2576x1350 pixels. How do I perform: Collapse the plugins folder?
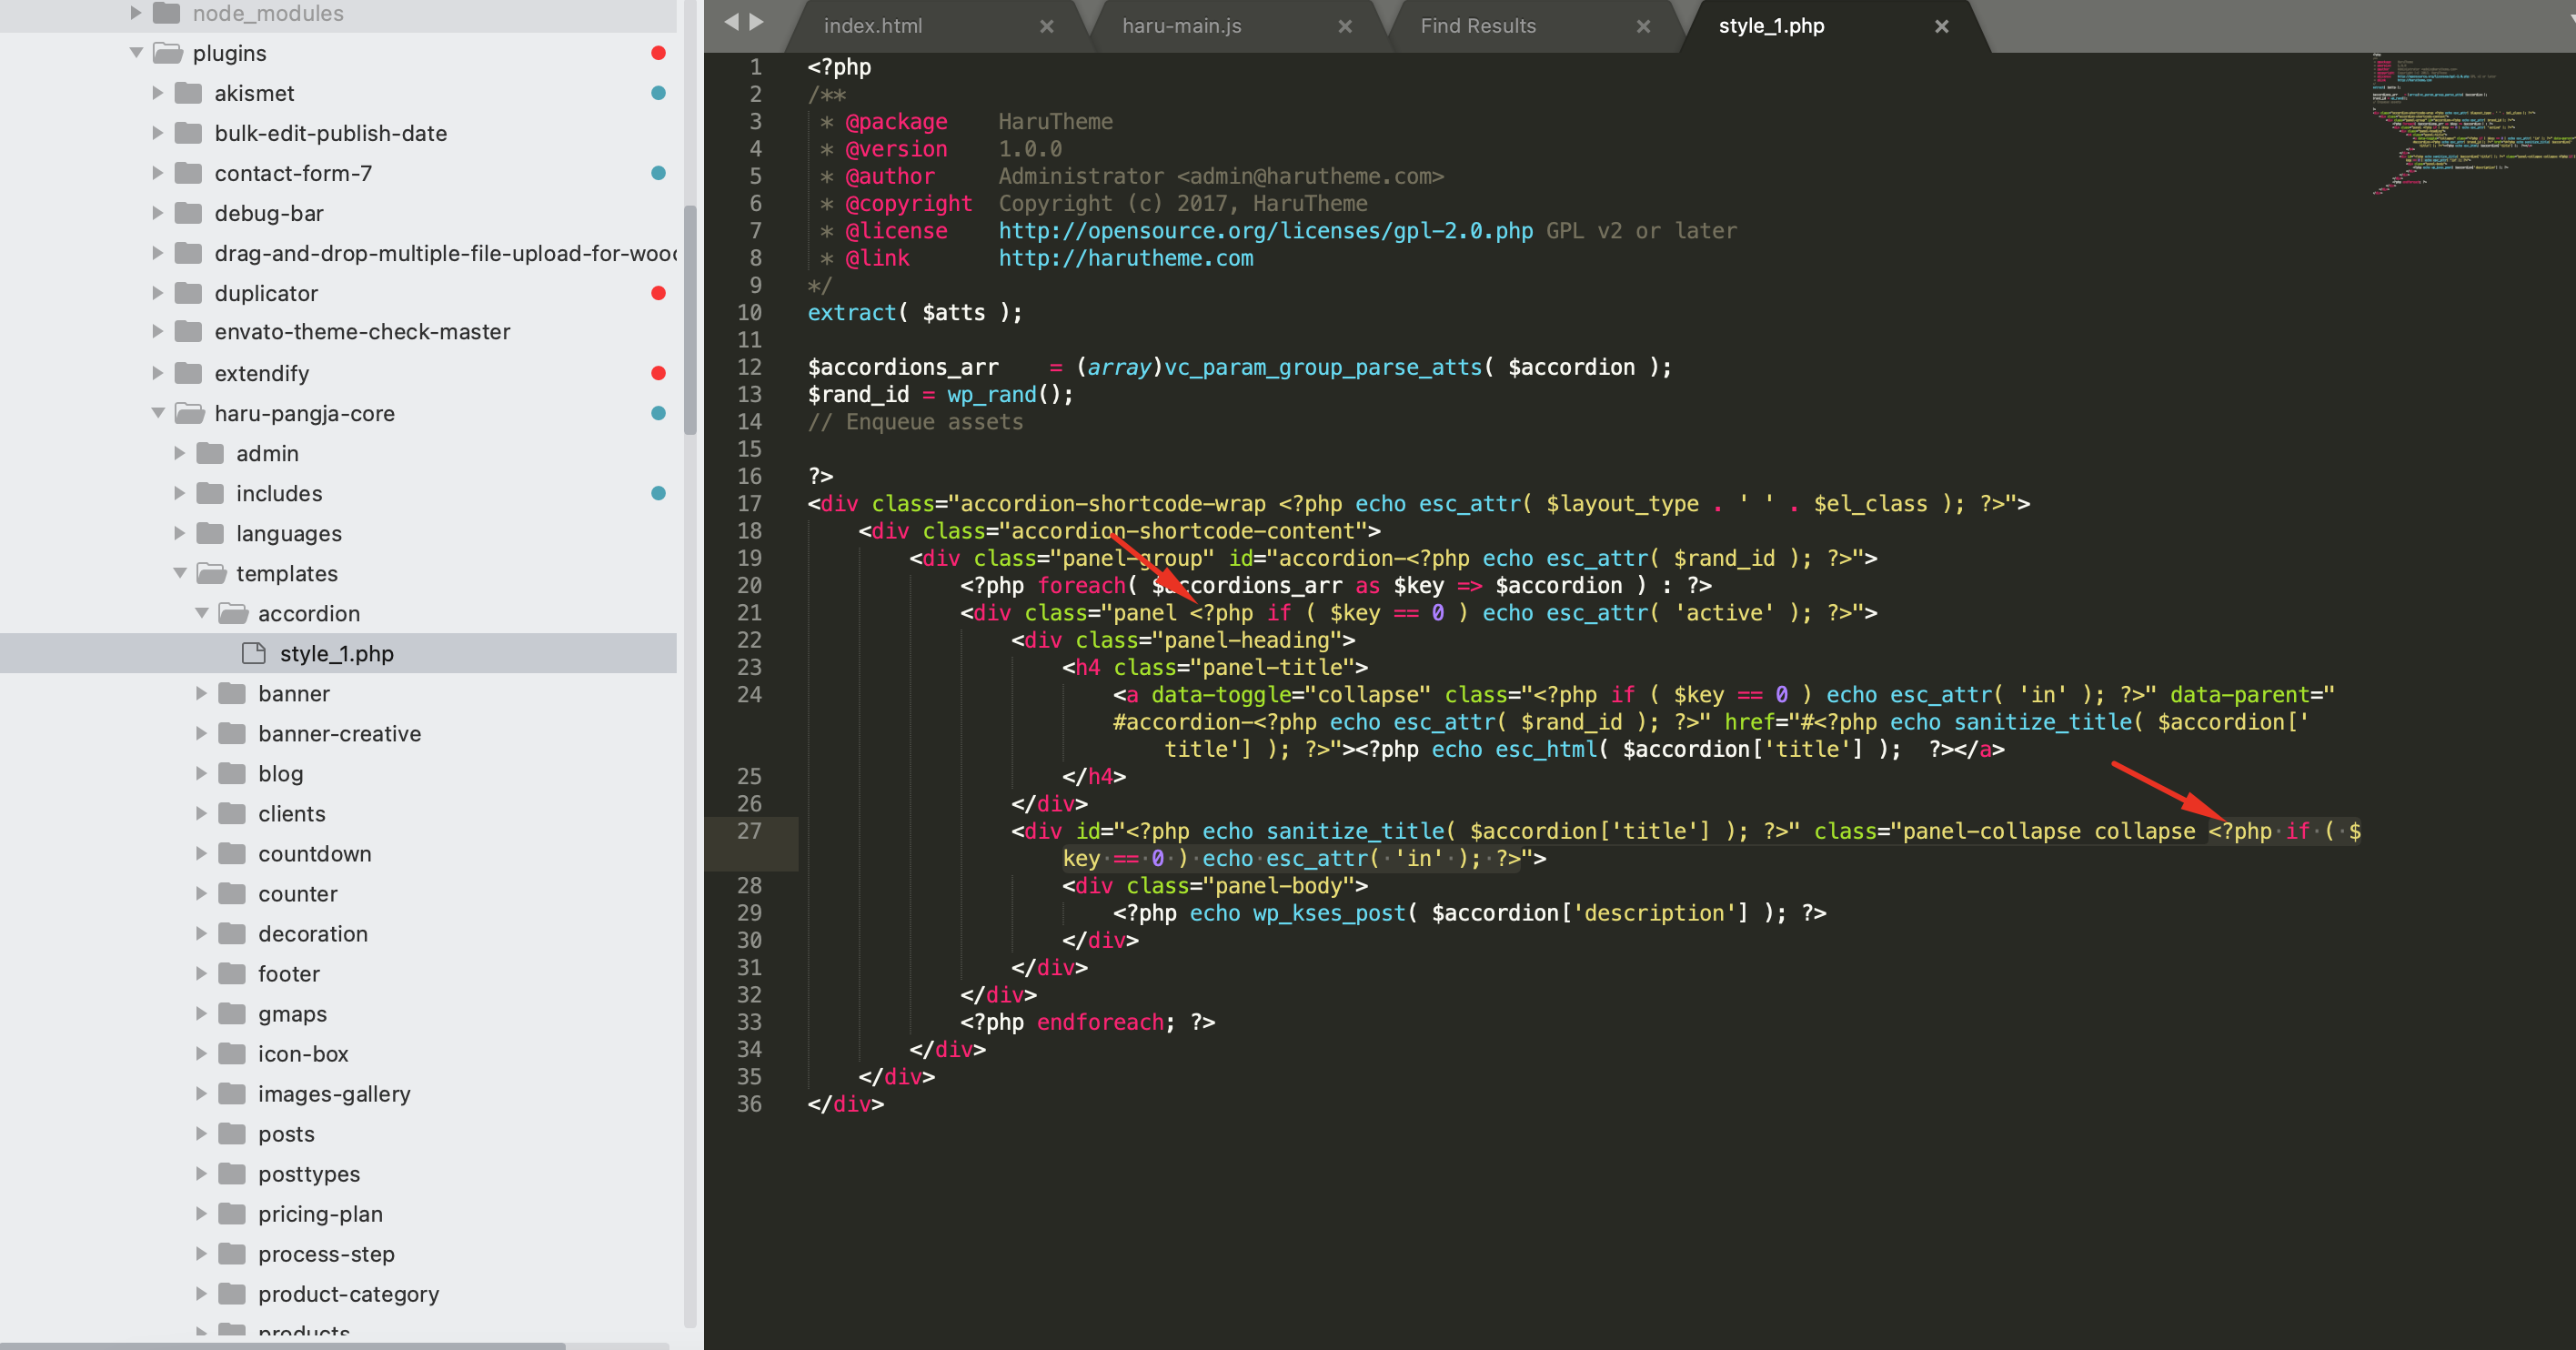pos(136,53)
